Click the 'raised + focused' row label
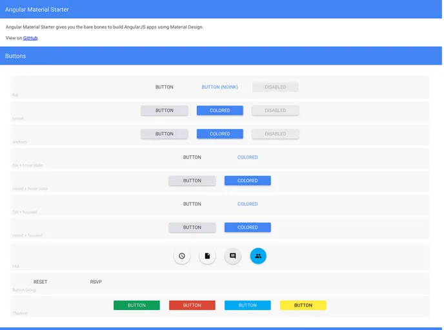The image size is (444, 330). click(27, 235)
